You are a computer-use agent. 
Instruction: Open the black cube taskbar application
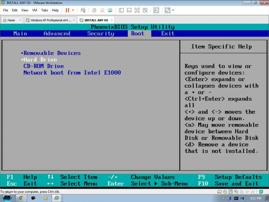point(33,198)
